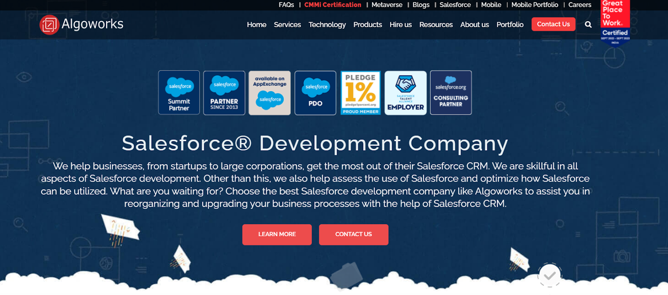Screen dimensions: 668x295
Task: Open the Blogs link
Action: click(x=421, y=5)
